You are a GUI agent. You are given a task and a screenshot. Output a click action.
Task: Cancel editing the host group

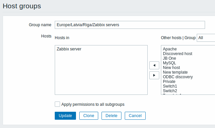tap(135, 116)
